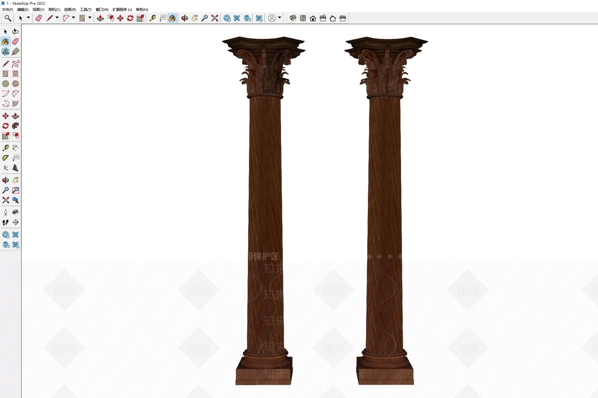
Task: Select the Lasso Select tool
Action: (x=15, y=31)
